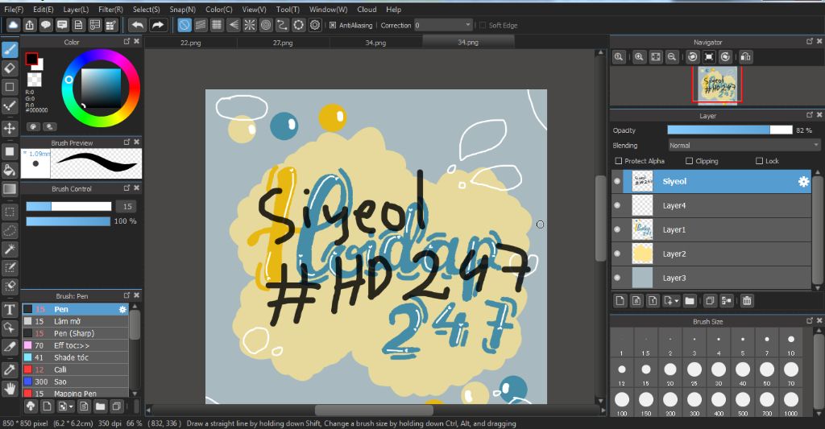825x429 pixels.
Task: Open the cloud icon in top toolbar
Action: pos(13,25)
